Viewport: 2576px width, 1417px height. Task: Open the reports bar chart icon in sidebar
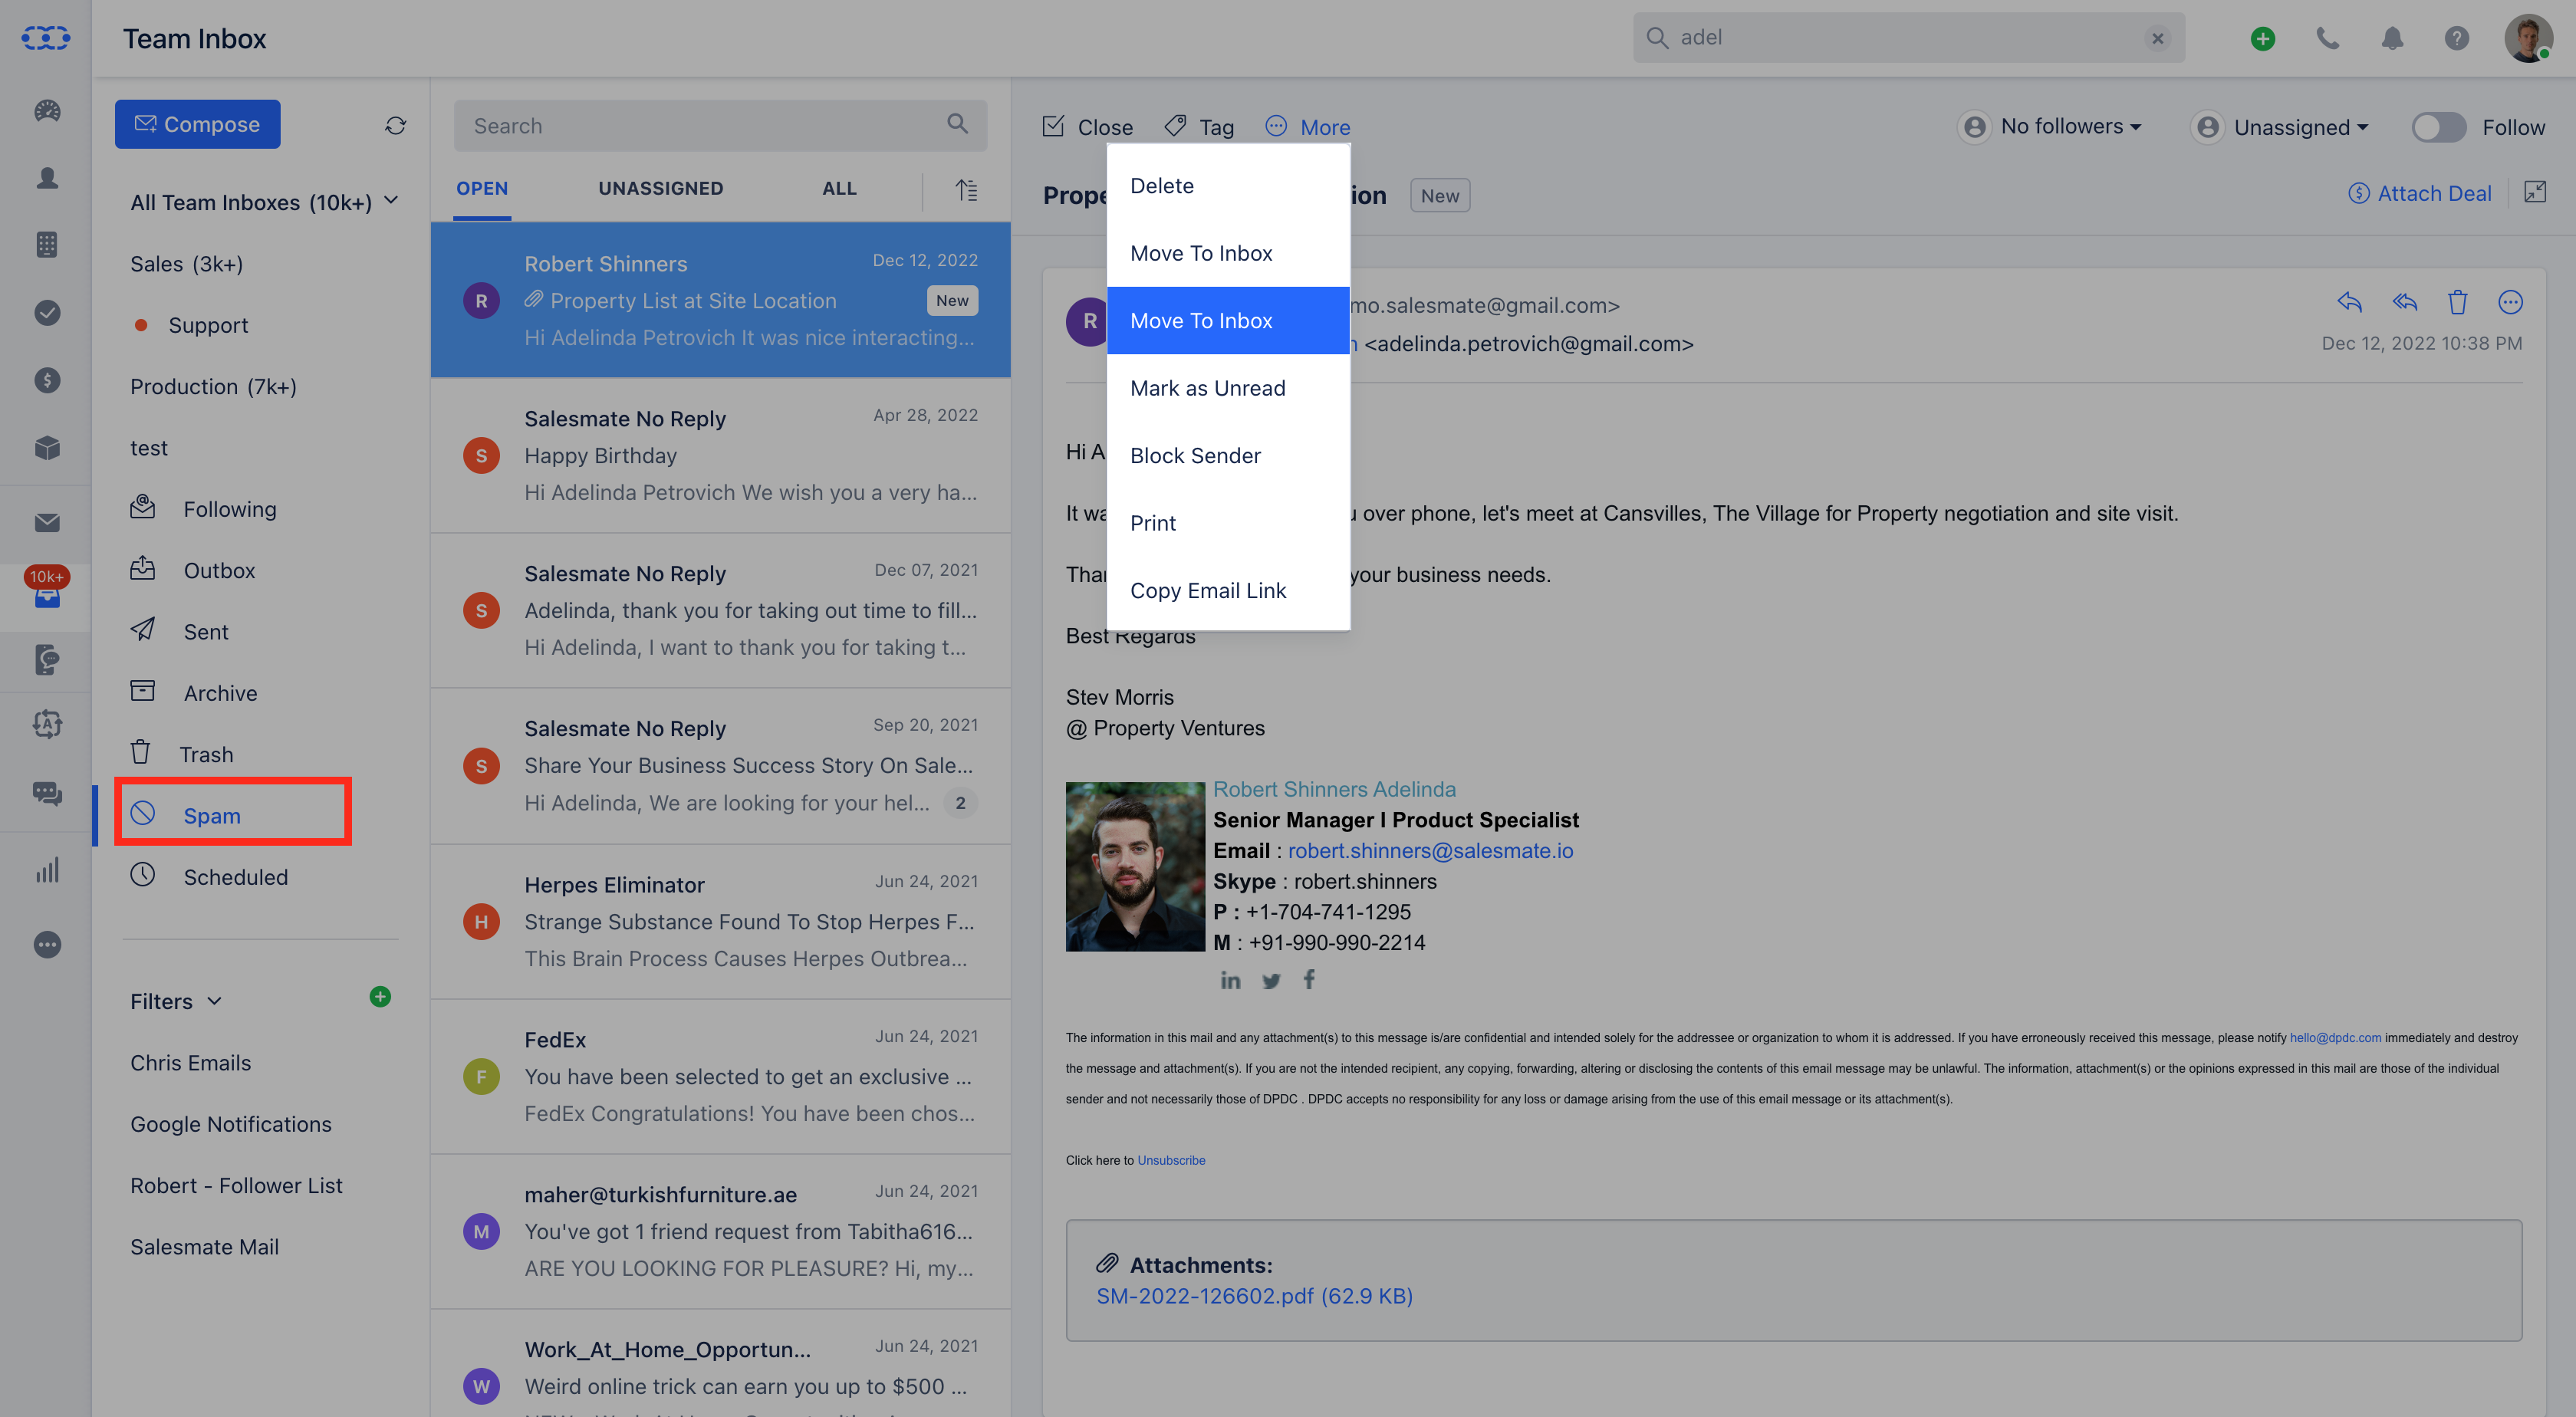pos(47,870)
